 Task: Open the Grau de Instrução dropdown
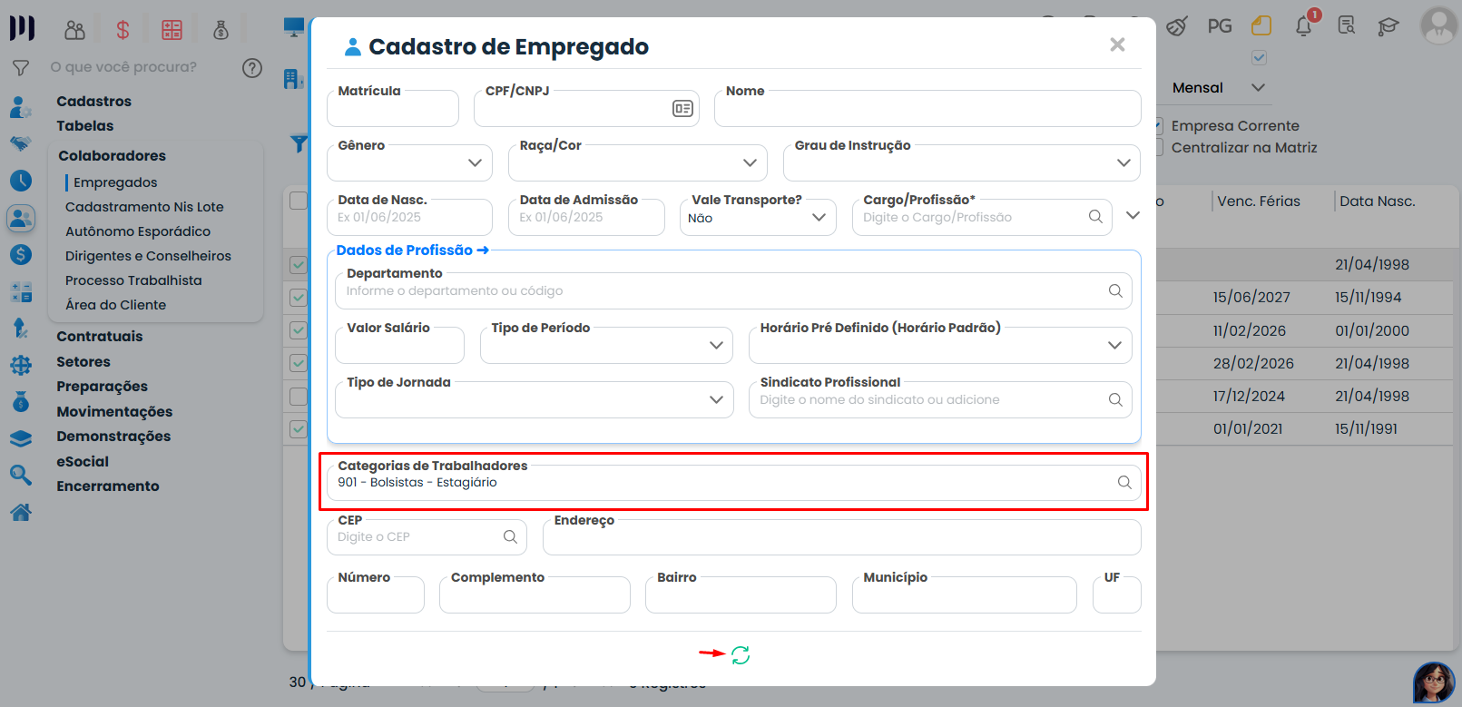(x=962, y=162)
